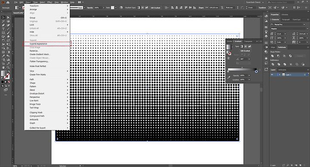The image size is (310, 167).
Task: Switch to the Artboards tab
Action: pos(282,70)
